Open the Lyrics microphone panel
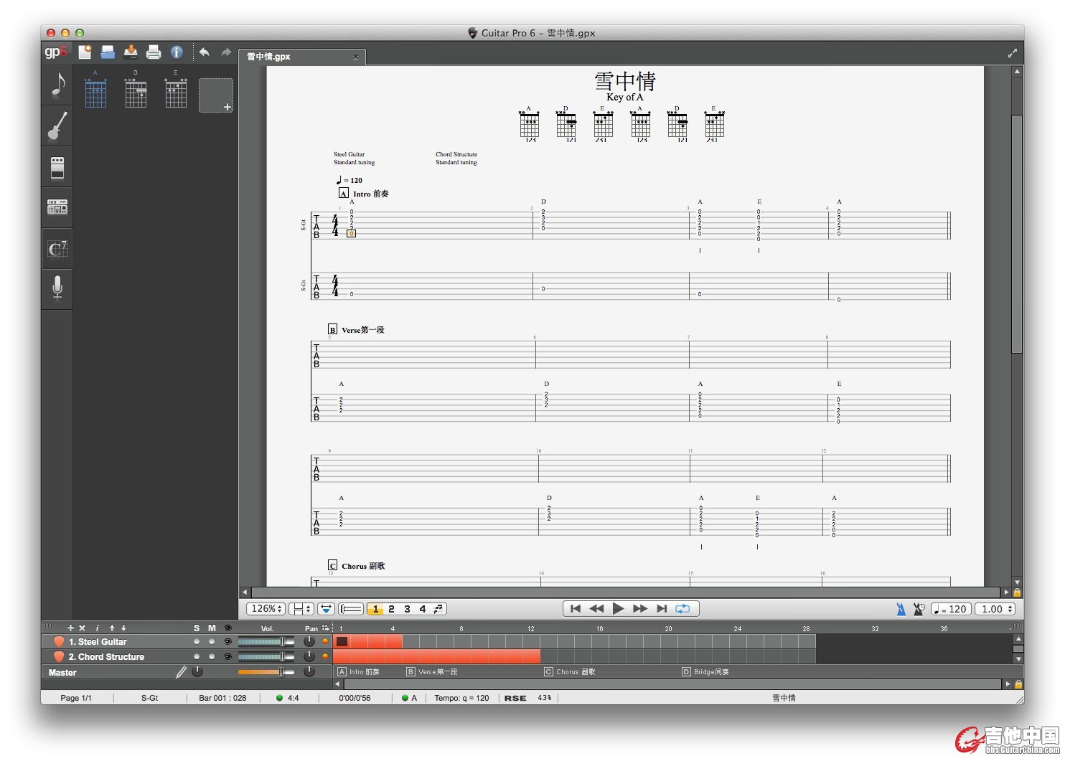The image size is (1065, 761). pos(57,288)
